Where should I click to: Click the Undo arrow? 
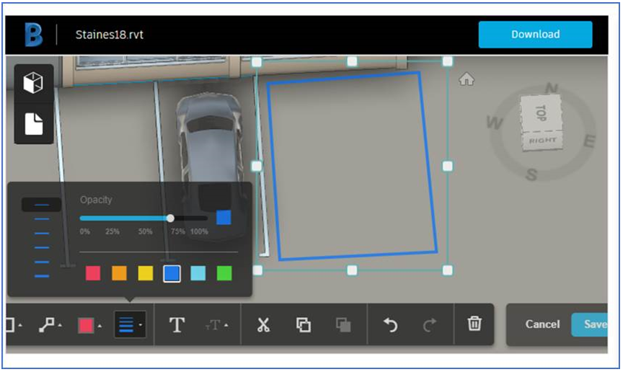[391, 325]
